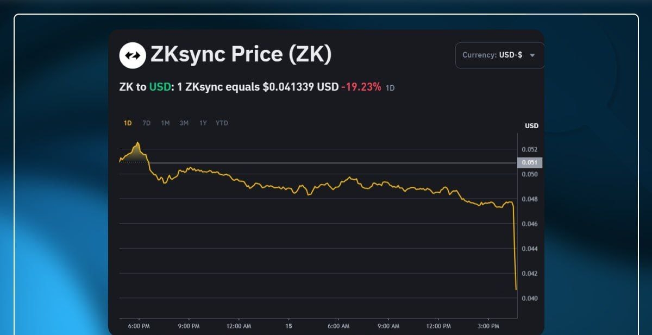The image size is (652, 335).
Task: Switch chart to YTD range
Action: coord(222,123)
